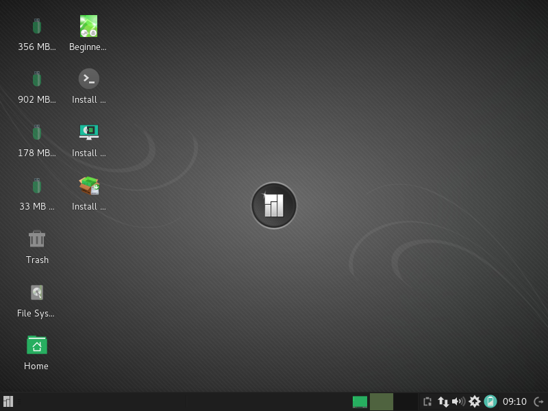The image size is (548, 411).
Task: Select the 356 MB volume icon
Action: [37, 26]
